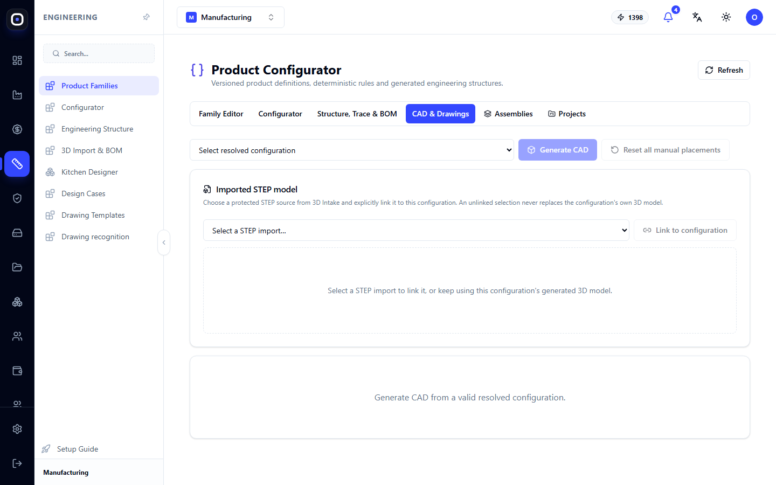Click Link to configuration button
776x485 pixels.
click(685, 230)
